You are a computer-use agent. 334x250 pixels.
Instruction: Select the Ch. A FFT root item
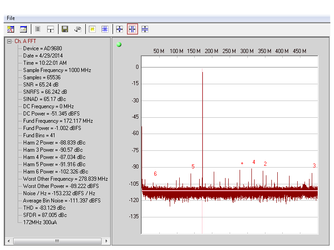[x=25, y=41]
